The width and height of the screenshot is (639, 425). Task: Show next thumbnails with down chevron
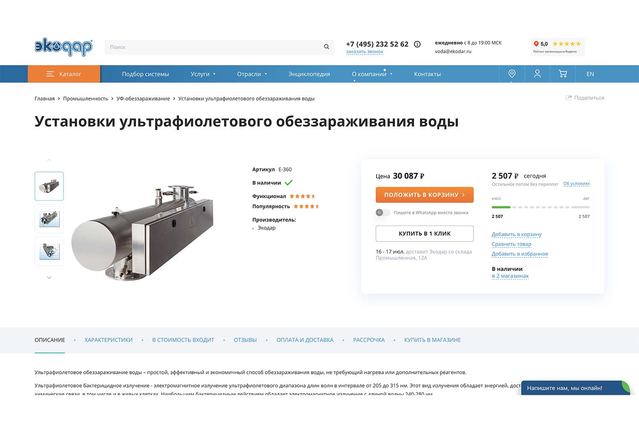(49, 277)
